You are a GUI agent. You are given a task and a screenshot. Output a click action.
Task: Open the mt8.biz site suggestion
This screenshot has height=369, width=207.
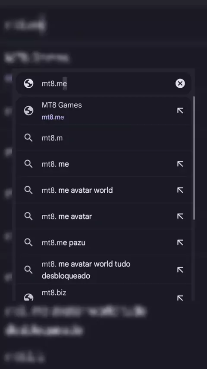103,293
